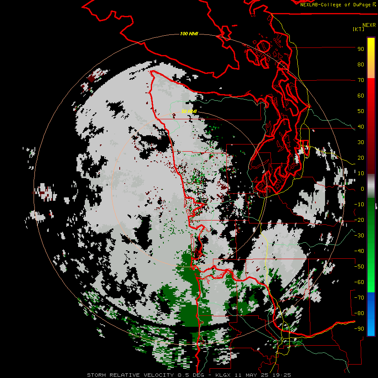Click the '10' value on velocity scale
The image size is (378, 378).
361,173
